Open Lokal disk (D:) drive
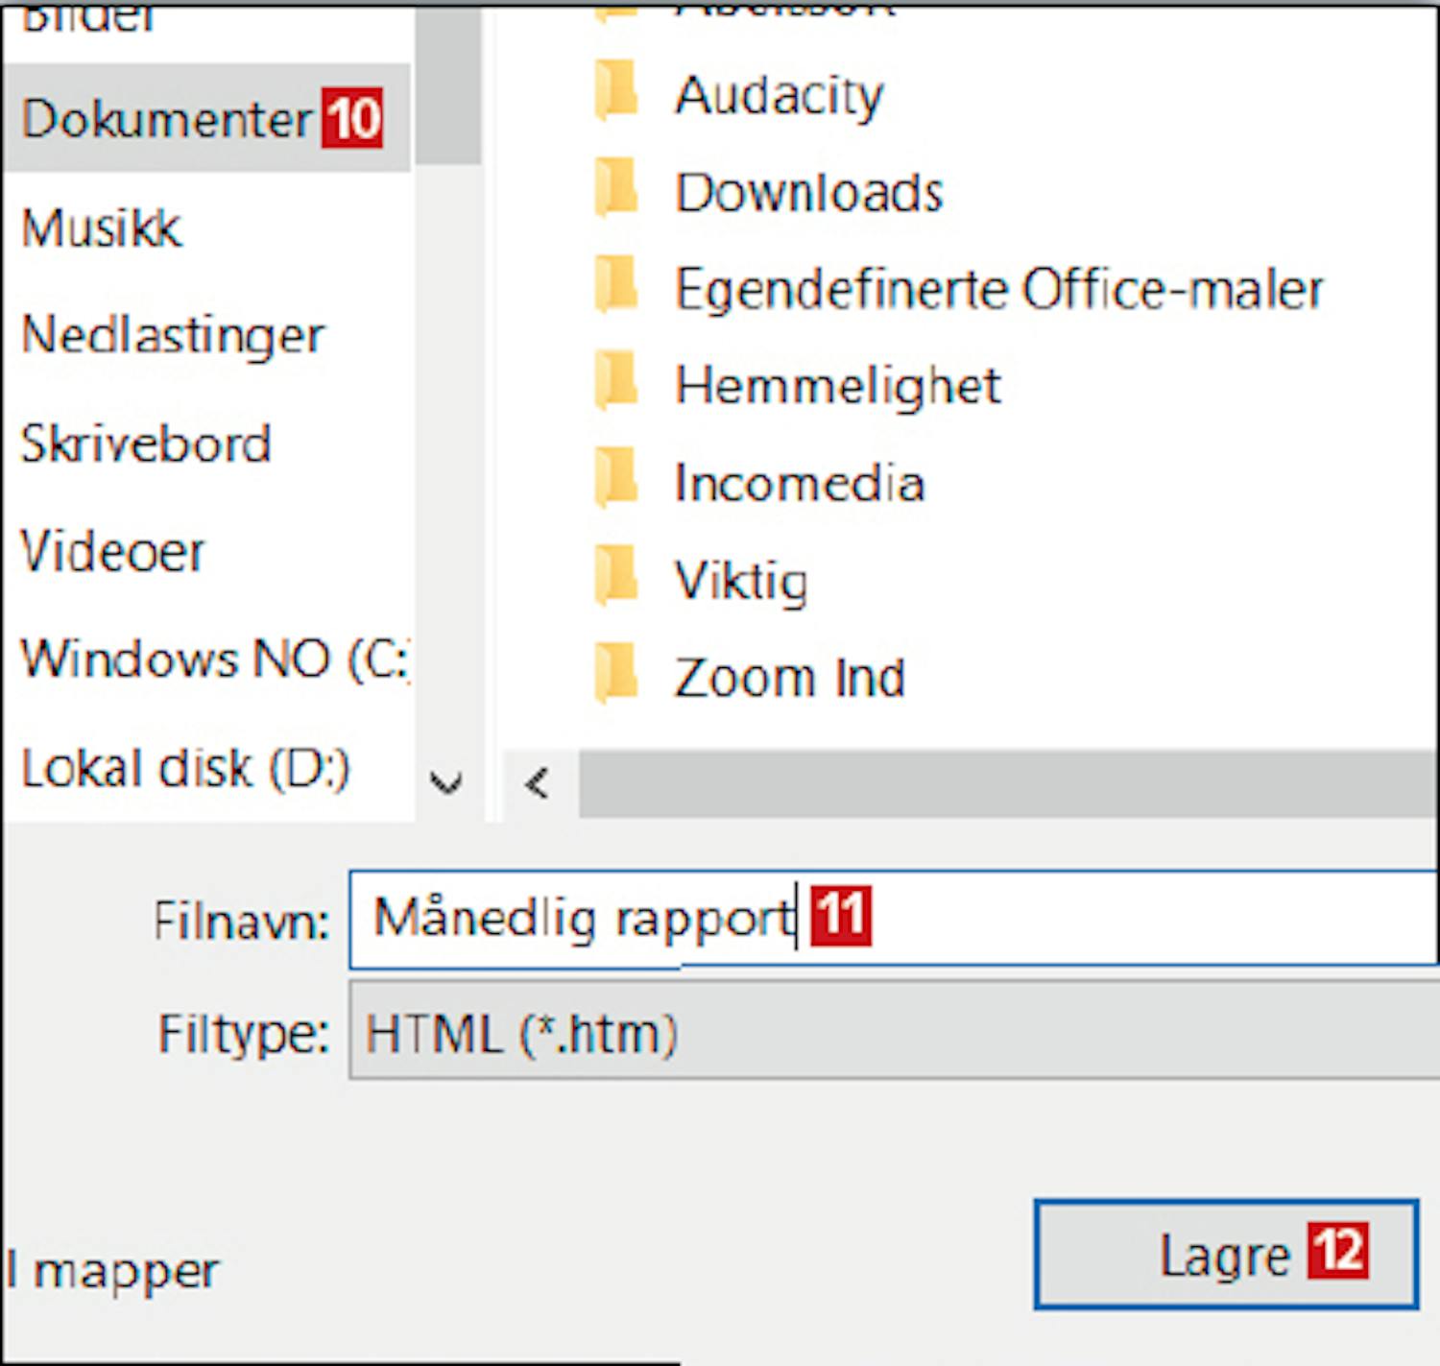Viewport: 1440px width, 1366px height. [185, 768]
